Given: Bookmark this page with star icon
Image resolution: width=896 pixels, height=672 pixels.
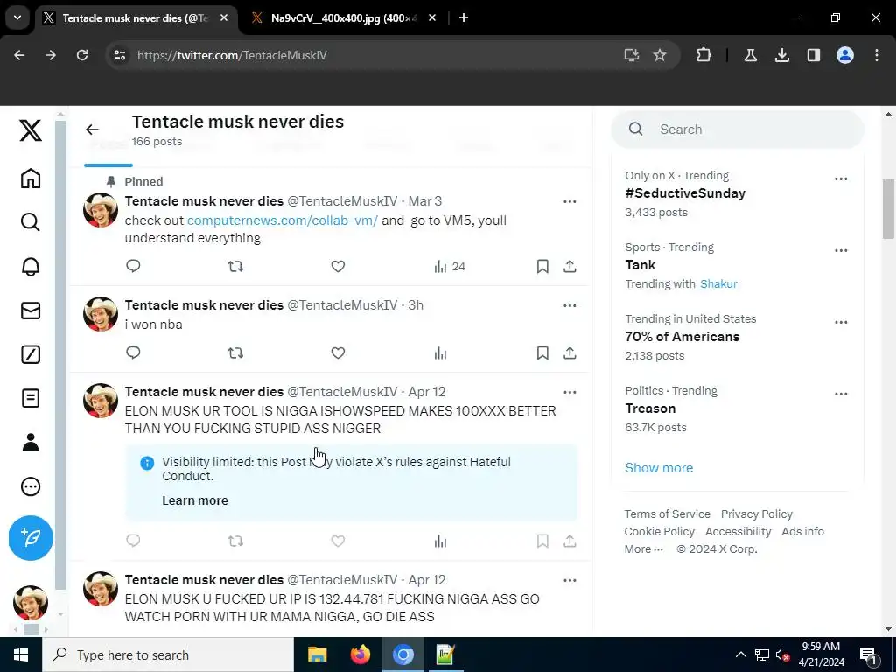Looking at the screenshot, I should click(660, 55).
